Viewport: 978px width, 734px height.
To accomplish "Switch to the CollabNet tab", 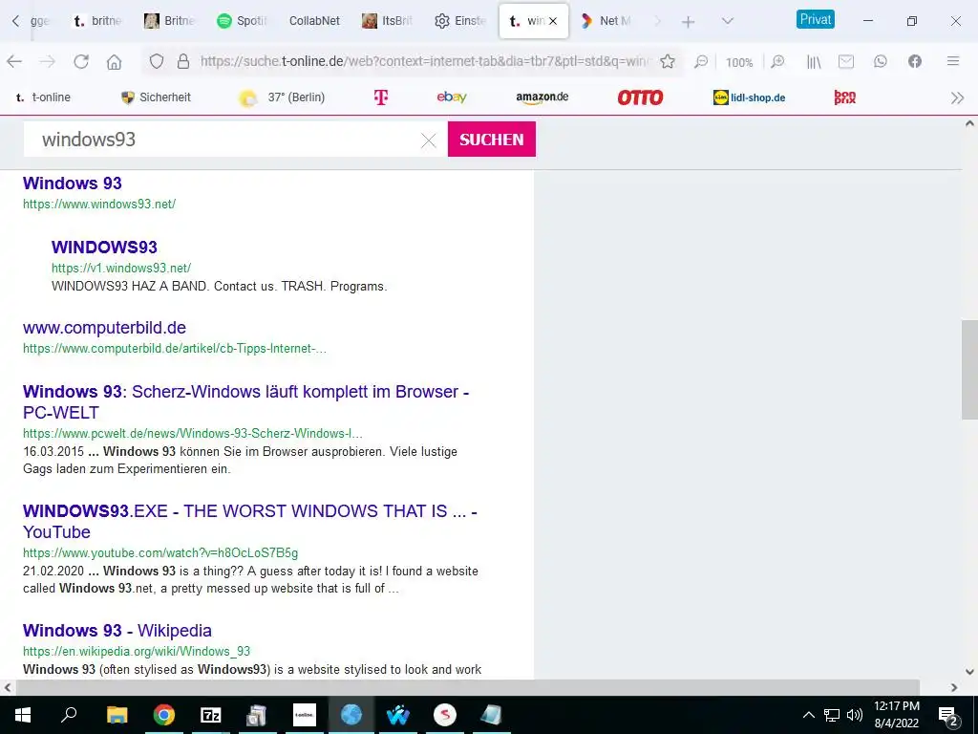I will pyautogui.click(x=314, y=21).
